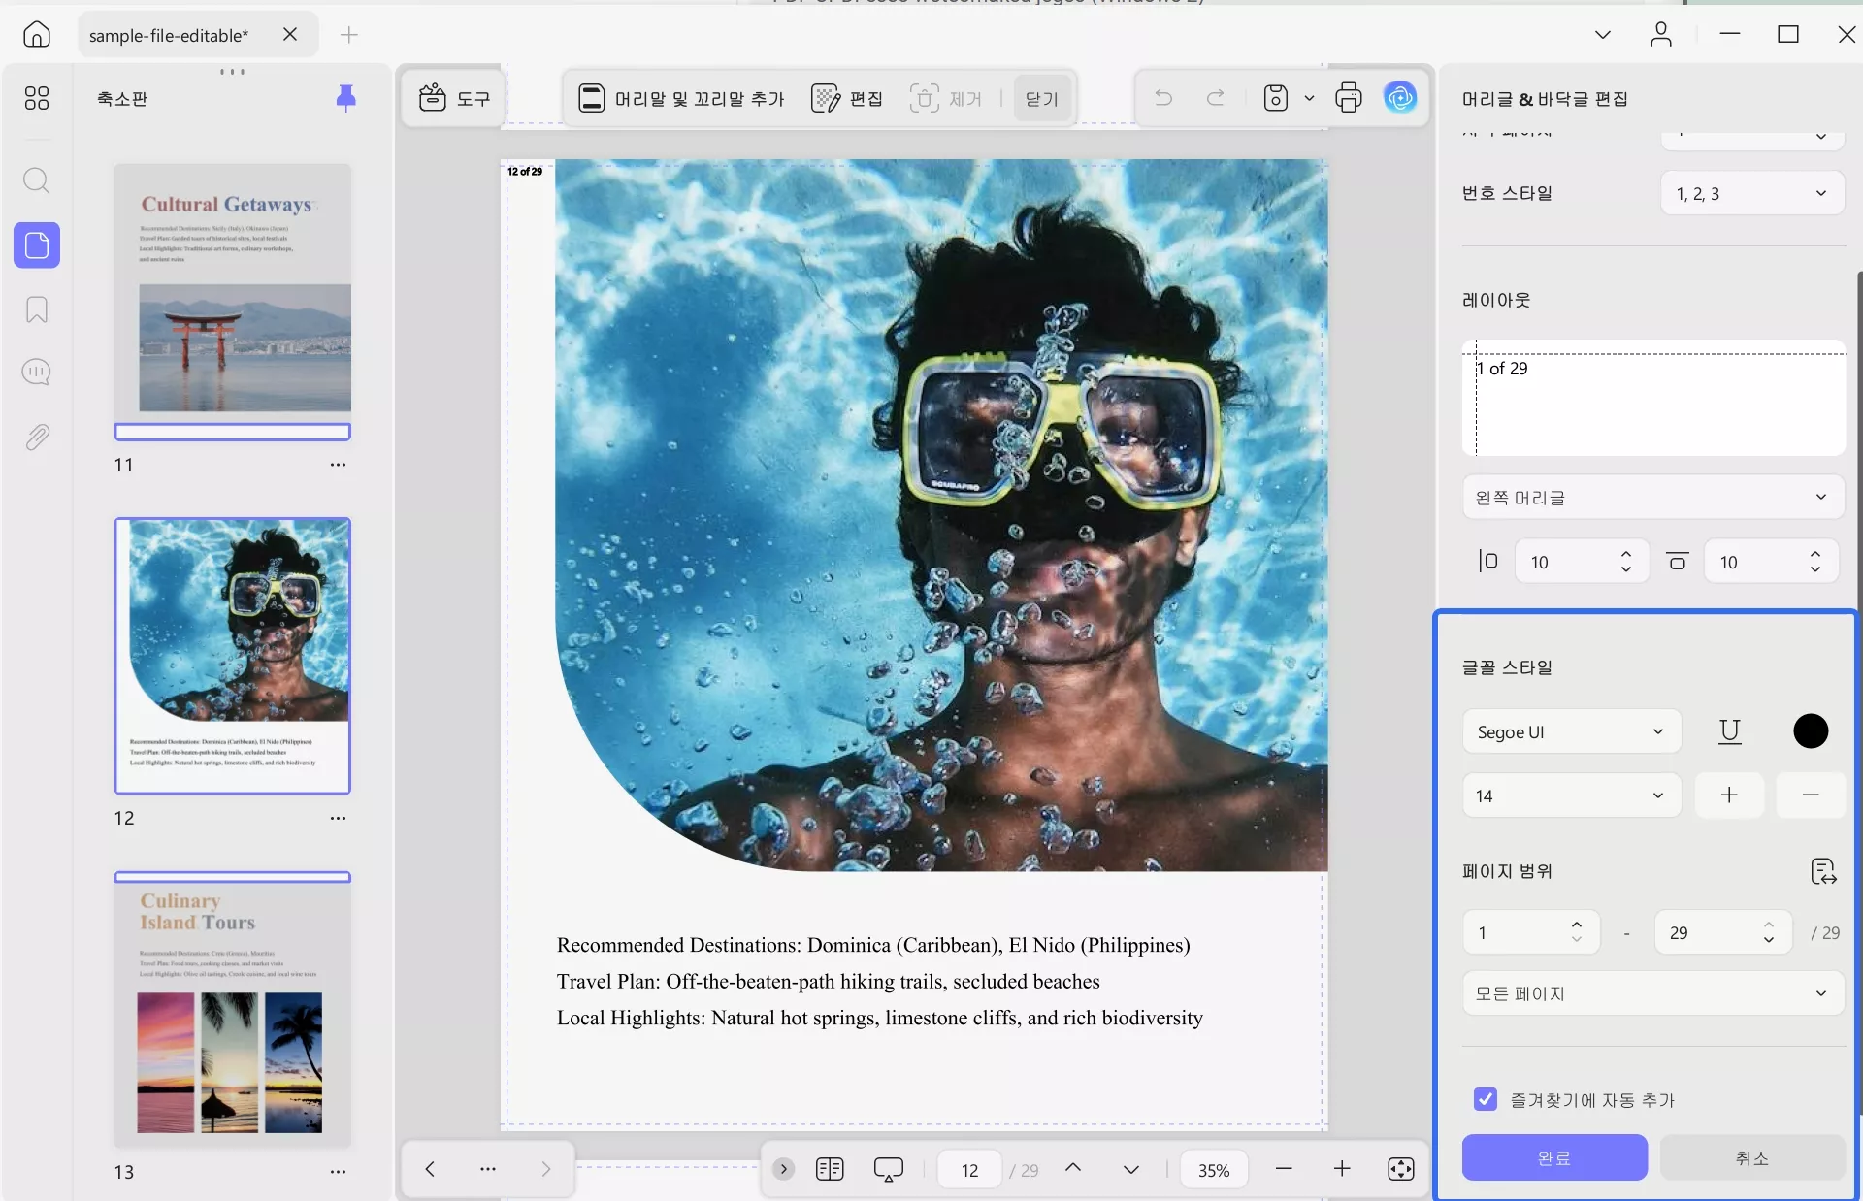Increase font size with plus button
The height and width of the screenshot is (1201, 1863).
coord(1729,795)
